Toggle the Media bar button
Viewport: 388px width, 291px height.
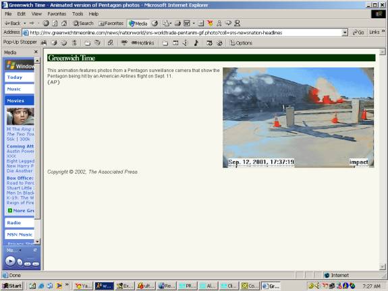click(x=138, y=24)
